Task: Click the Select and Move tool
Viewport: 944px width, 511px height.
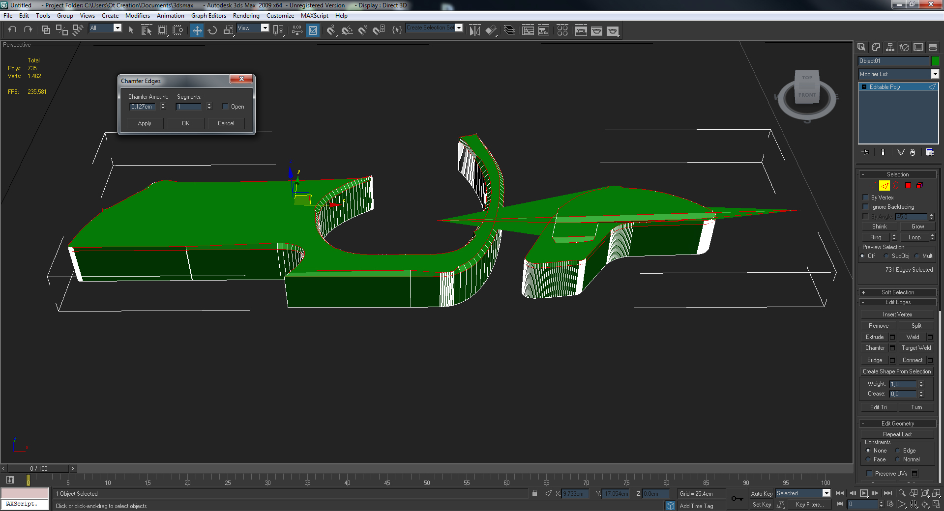Action: [197, 30]
